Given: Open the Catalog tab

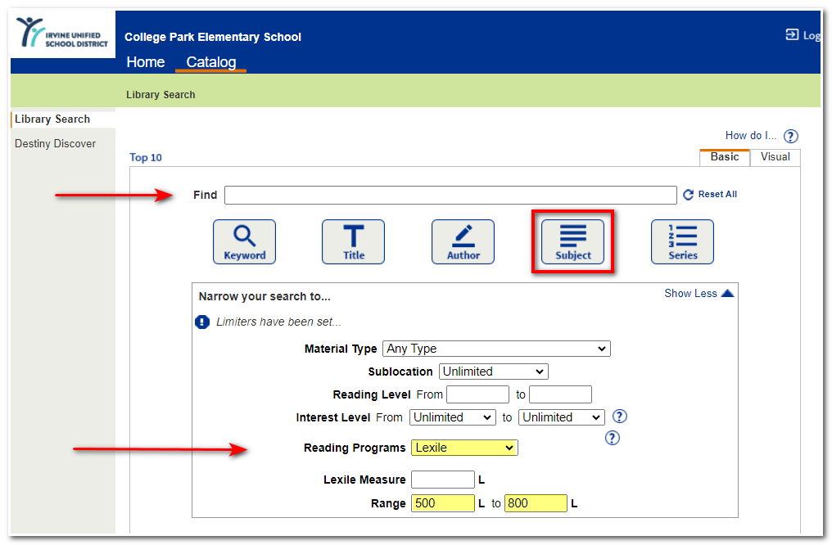Looking at the screenshot, I should pos(210,62).
